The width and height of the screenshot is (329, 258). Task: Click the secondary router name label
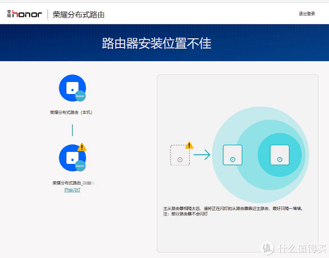click(x=73, y=183)
